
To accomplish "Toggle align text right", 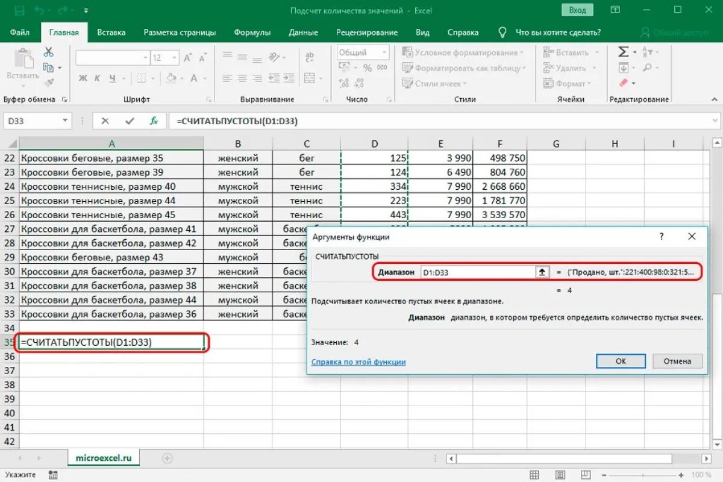I will pyautogui.click(x=257, y=78).
